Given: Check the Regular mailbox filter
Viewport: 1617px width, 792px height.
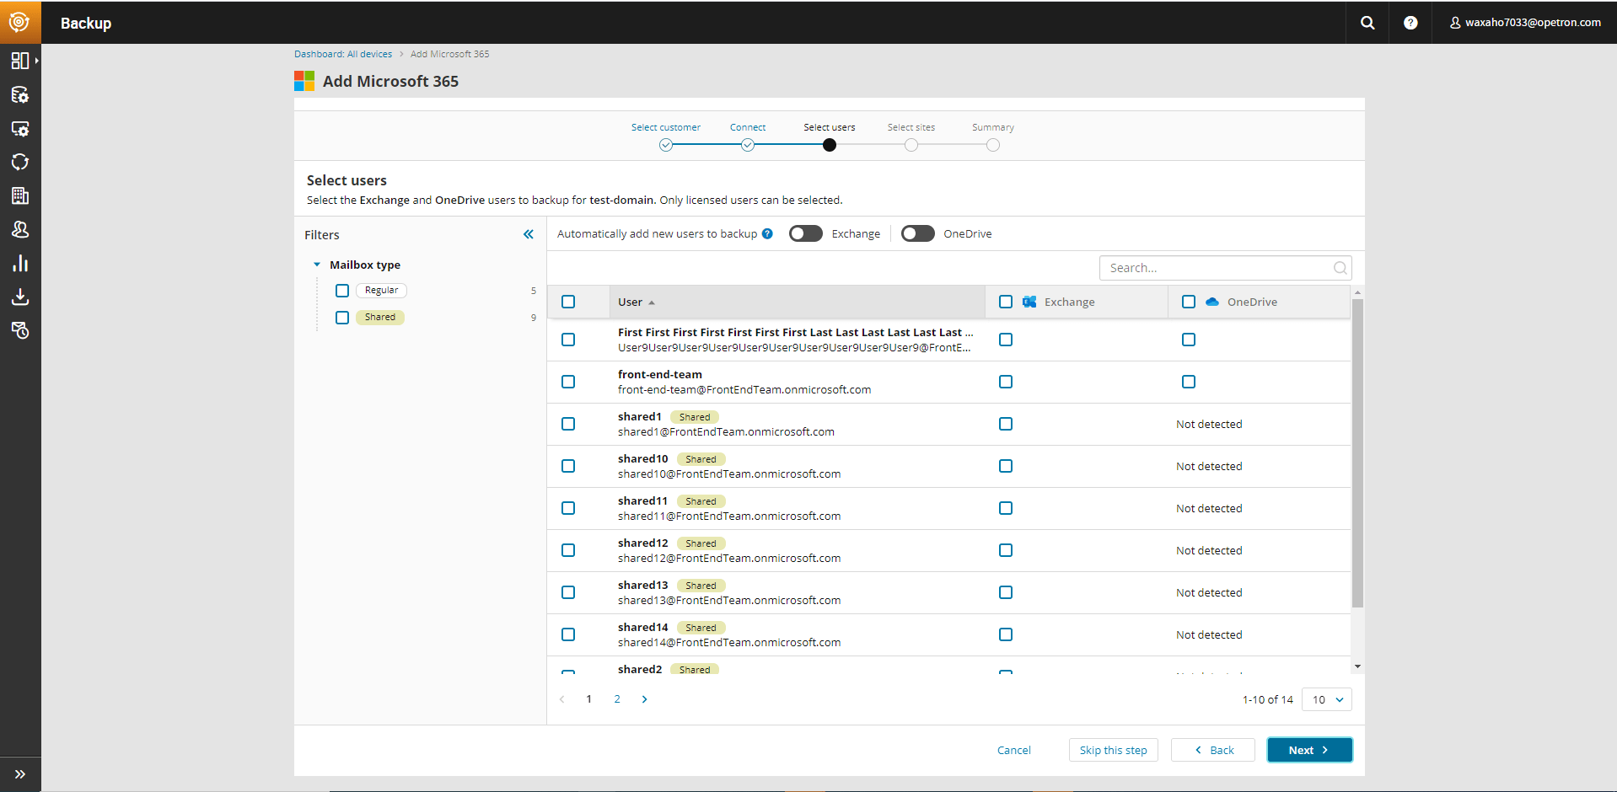Looking at the screenshot, I should click(342, 291).
